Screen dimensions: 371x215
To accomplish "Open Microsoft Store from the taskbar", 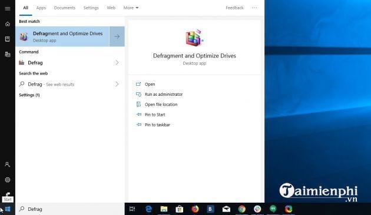I will tap(180, 209).
